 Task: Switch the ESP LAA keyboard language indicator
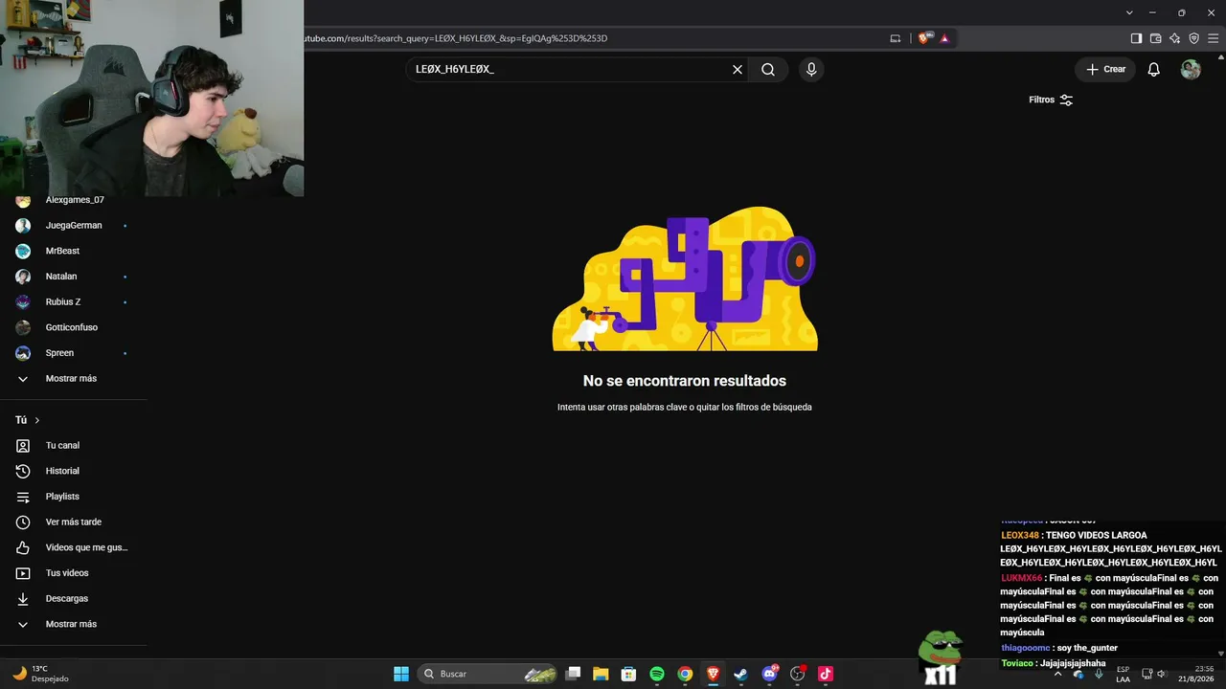1124,674
